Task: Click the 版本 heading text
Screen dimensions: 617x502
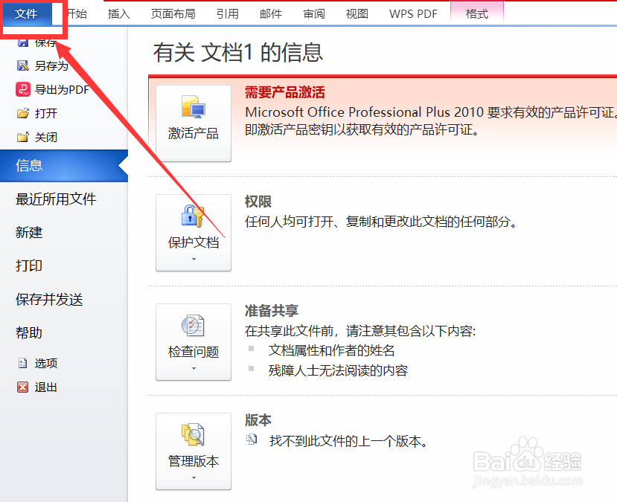Action: [258, 420]
